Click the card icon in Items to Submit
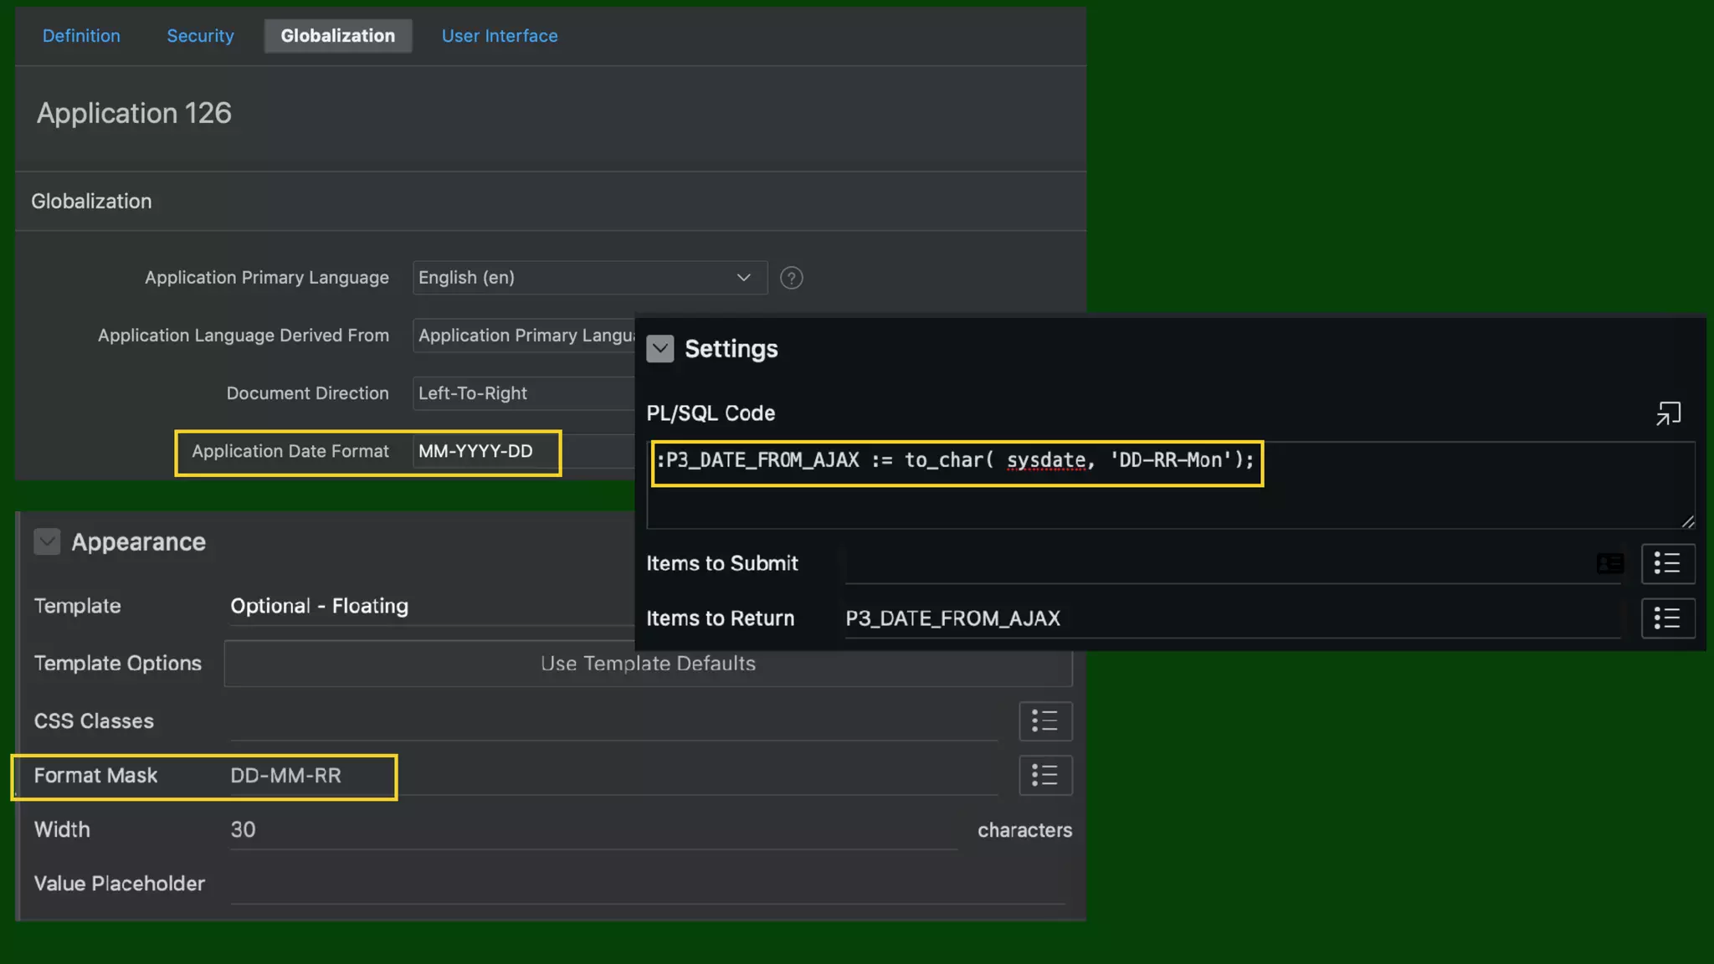The image size is (1714, 964). click(1609, 563)
